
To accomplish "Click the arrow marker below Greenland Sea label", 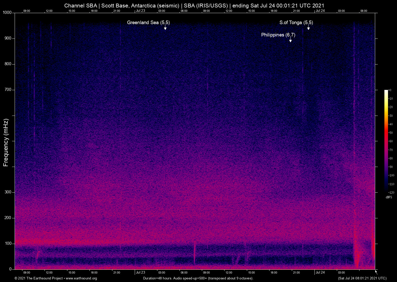I will (x=165, y=28).
